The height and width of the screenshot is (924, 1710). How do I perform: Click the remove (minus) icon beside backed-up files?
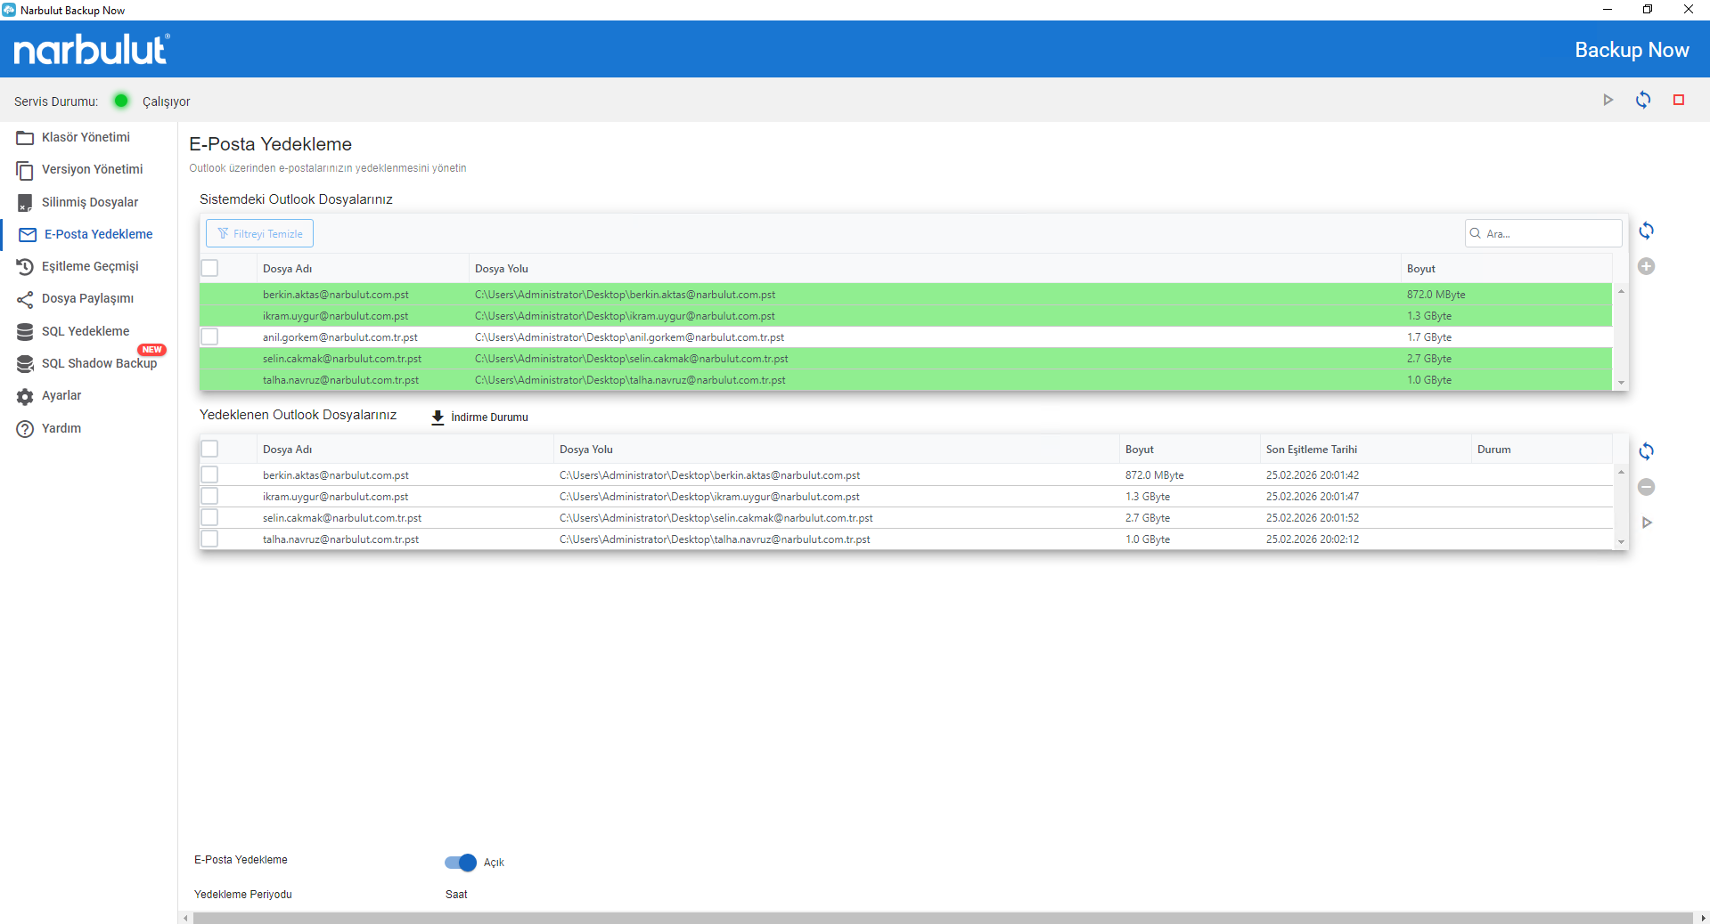coord(1646,487)
